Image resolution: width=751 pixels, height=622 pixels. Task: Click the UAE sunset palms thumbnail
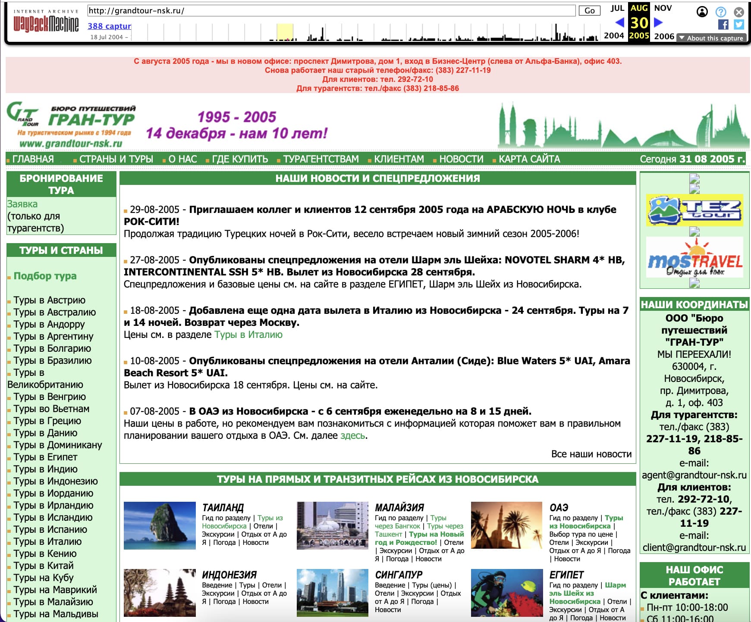[x=506, y=525]
